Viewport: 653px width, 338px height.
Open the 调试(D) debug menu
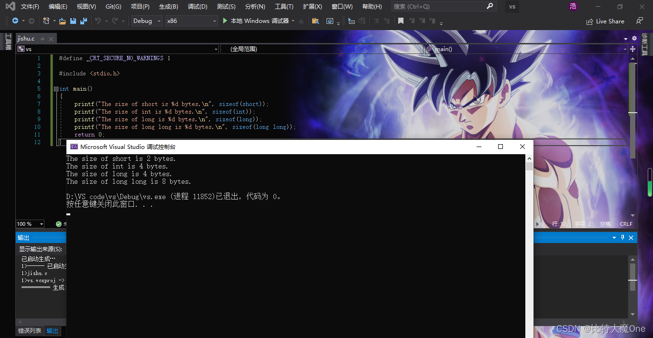pos(197,7)
